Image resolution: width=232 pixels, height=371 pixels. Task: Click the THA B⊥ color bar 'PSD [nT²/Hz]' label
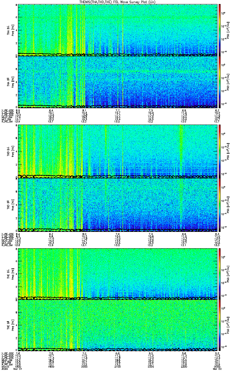pos(228,30)
